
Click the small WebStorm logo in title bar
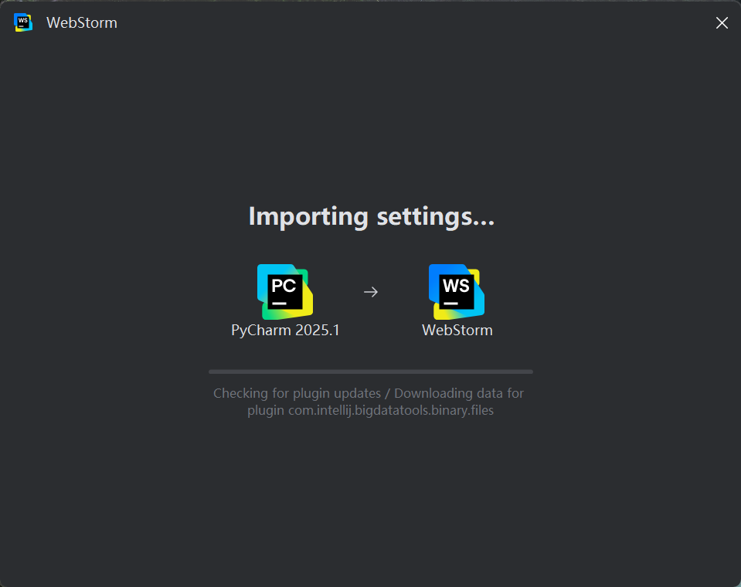[x=23, y=22]
